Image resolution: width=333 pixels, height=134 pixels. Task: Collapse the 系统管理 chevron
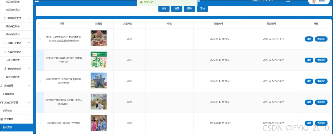[29, 86]
